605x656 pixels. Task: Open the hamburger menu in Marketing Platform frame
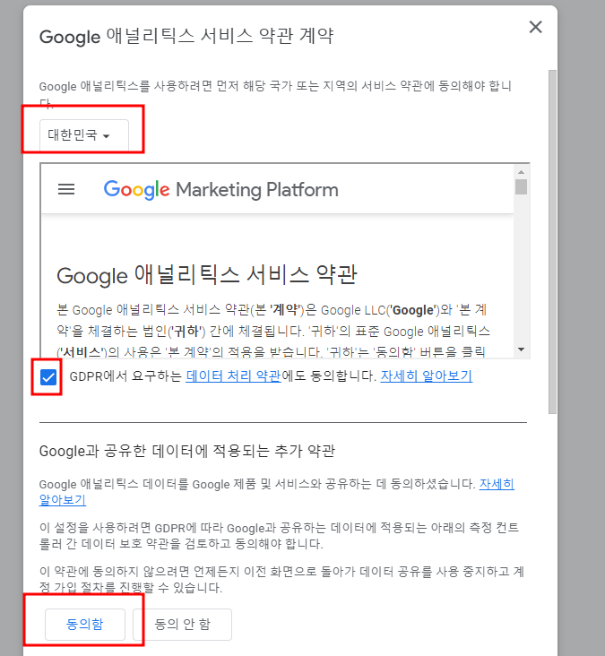66,189
